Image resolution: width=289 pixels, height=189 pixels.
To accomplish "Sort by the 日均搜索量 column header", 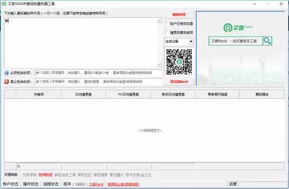I will click(83, 94).
